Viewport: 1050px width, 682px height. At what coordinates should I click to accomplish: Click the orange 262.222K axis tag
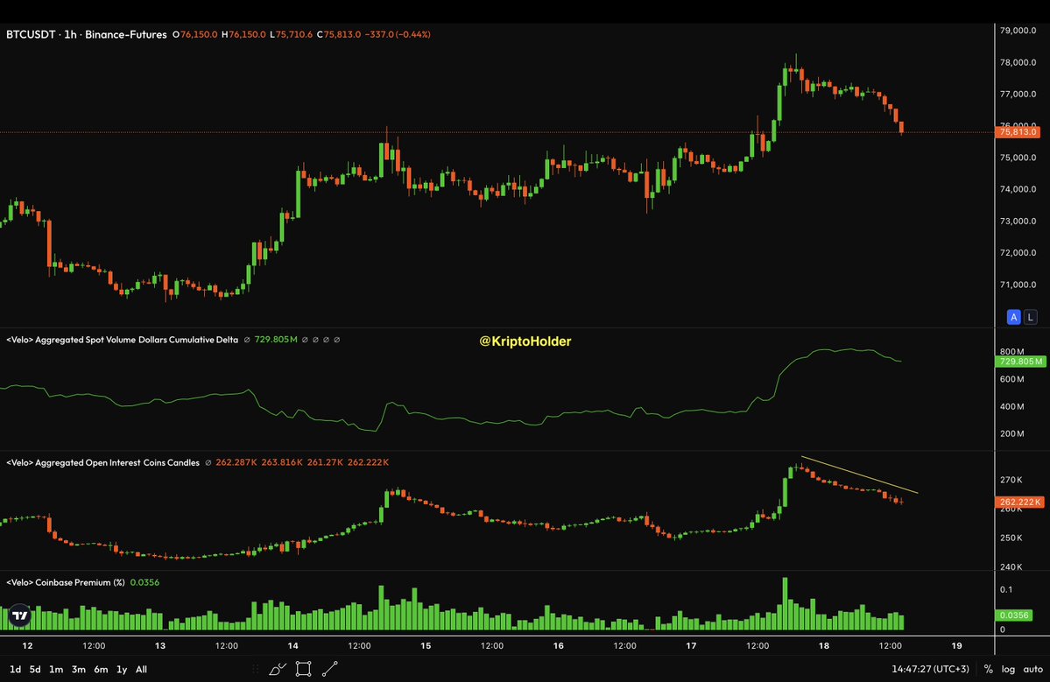coord(1020,502)
